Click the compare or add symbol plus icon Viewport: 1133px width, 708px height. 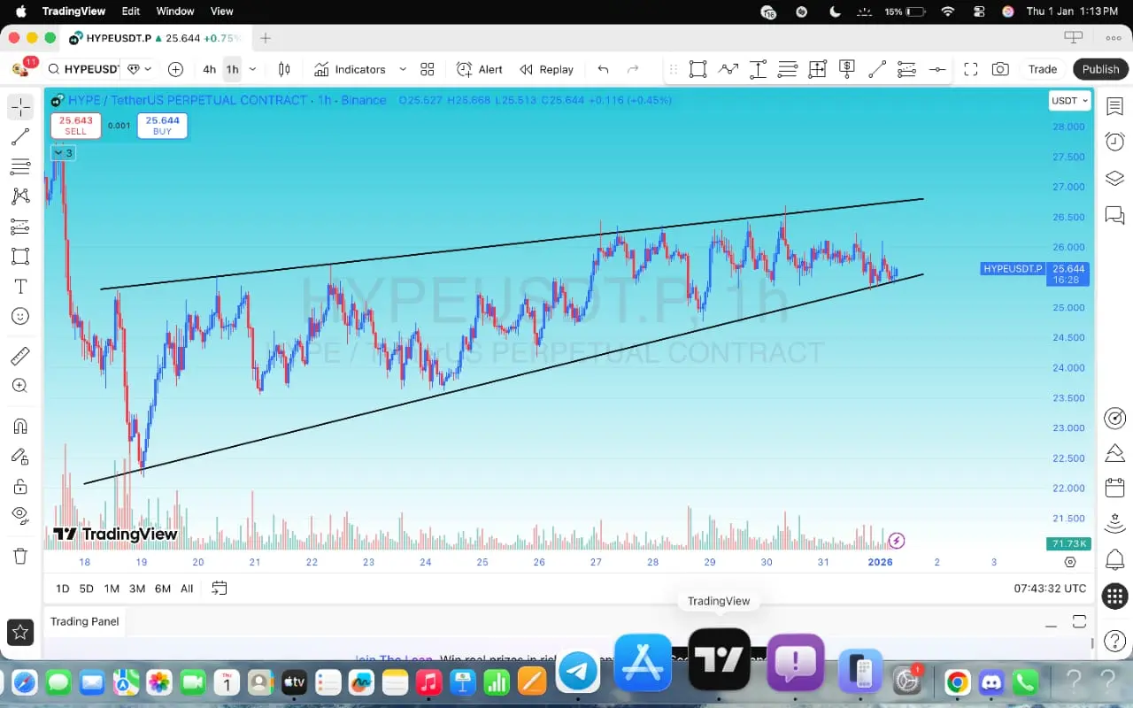175,69
